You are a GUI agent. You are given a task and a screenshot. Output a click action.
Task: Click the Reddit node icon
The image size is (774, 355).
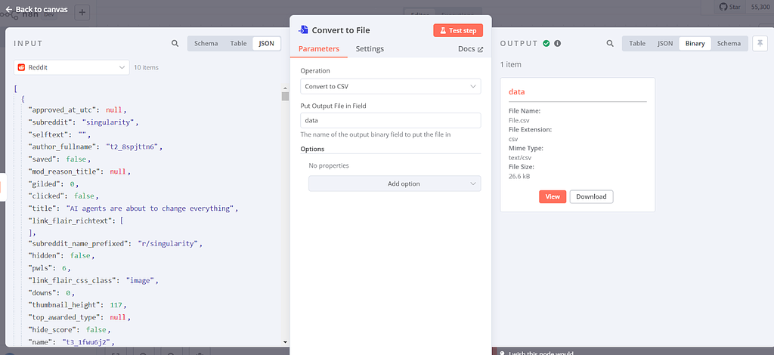tap(23, 67)
